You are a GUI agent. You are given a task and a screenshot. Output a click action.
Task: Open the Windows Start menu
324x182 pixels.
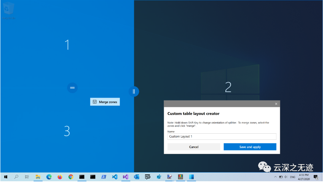[5, 177]
